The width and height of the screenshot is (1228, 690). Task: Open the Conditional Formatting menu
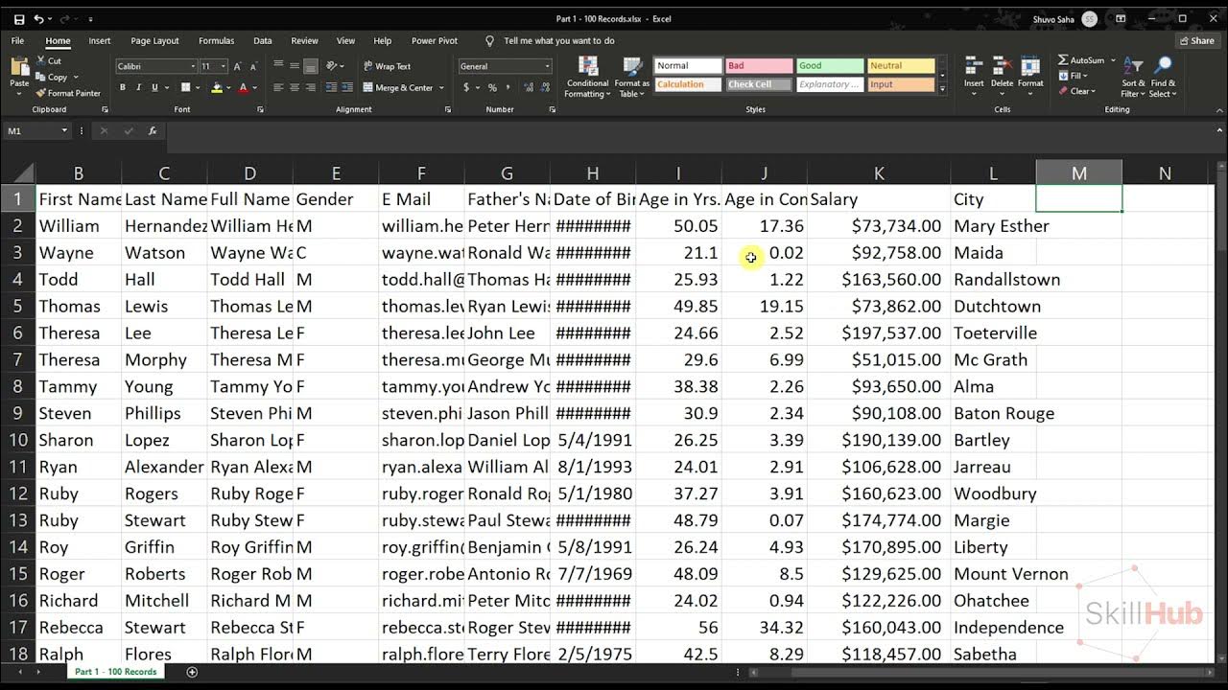coord(587,78)
